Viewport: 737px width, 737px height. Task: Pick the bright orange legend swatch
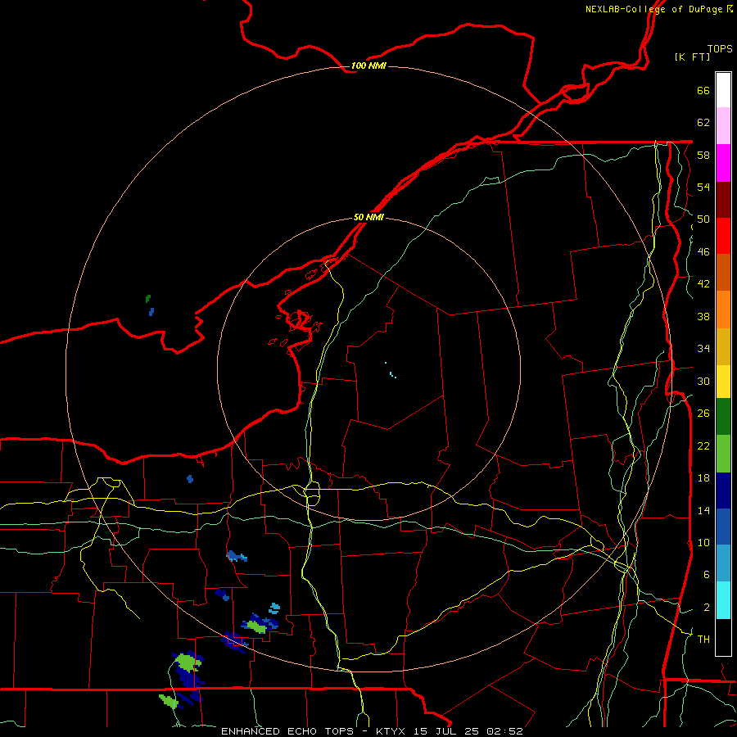723,310
